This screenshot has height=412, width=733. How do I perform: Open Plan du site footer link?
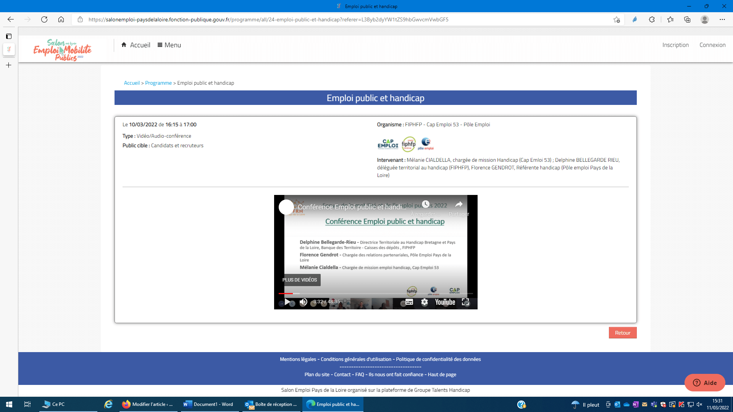tap(317, 375)
